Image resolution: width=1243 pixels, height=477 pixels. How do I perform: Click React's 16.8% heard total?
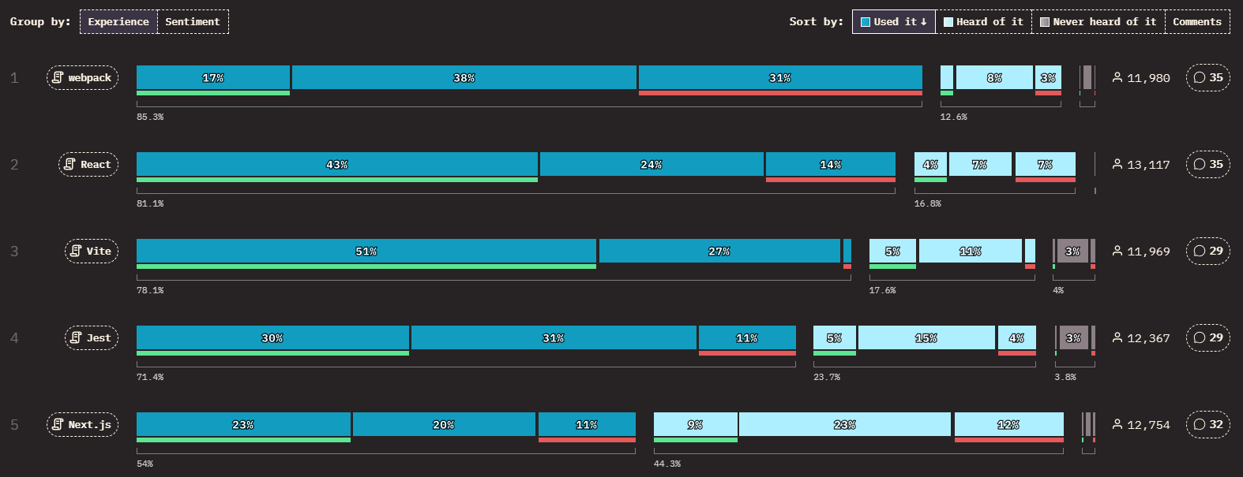[x=928, y=203]
